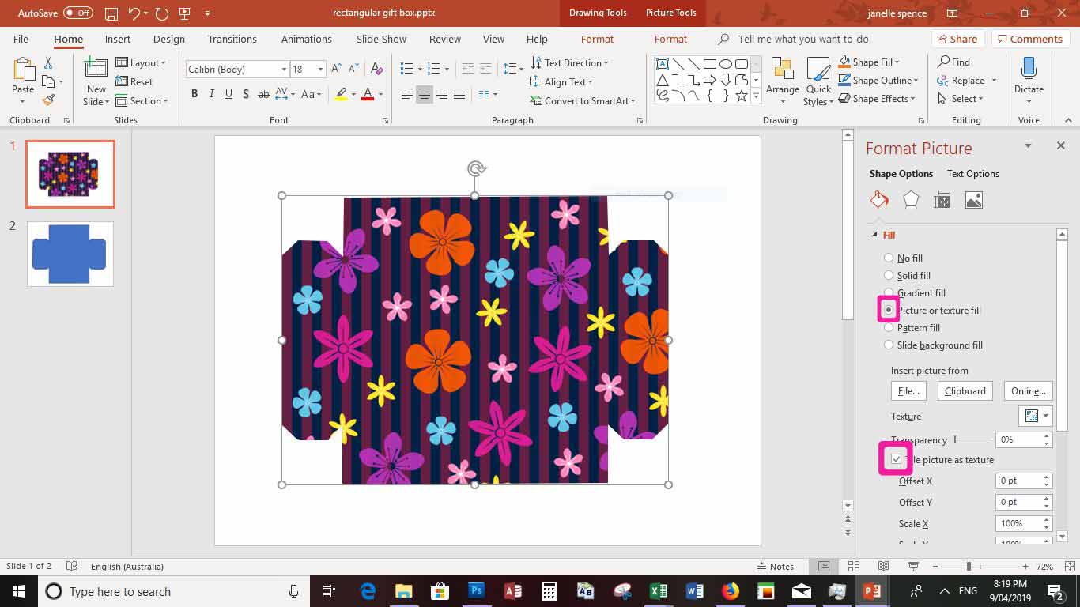Apply bold formatting to text
Image resolution: width=1080 pixels, height=607 pixels.
(x=194, y=94)
